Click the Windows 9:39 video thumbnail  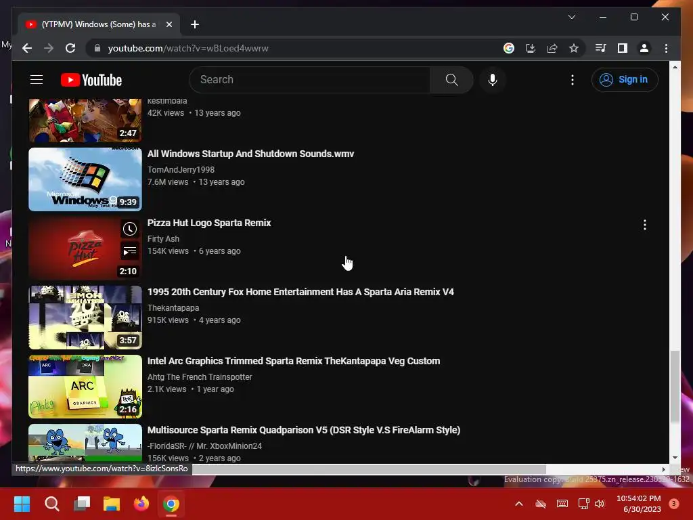(x=85, y=179)
